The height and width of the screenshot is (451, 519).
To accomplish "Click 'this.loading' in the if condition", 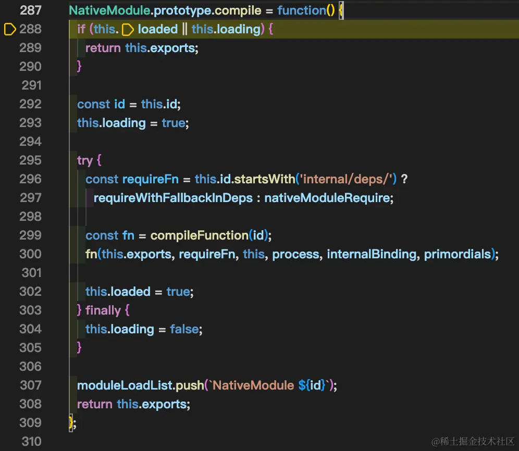I will coord(226,30).
